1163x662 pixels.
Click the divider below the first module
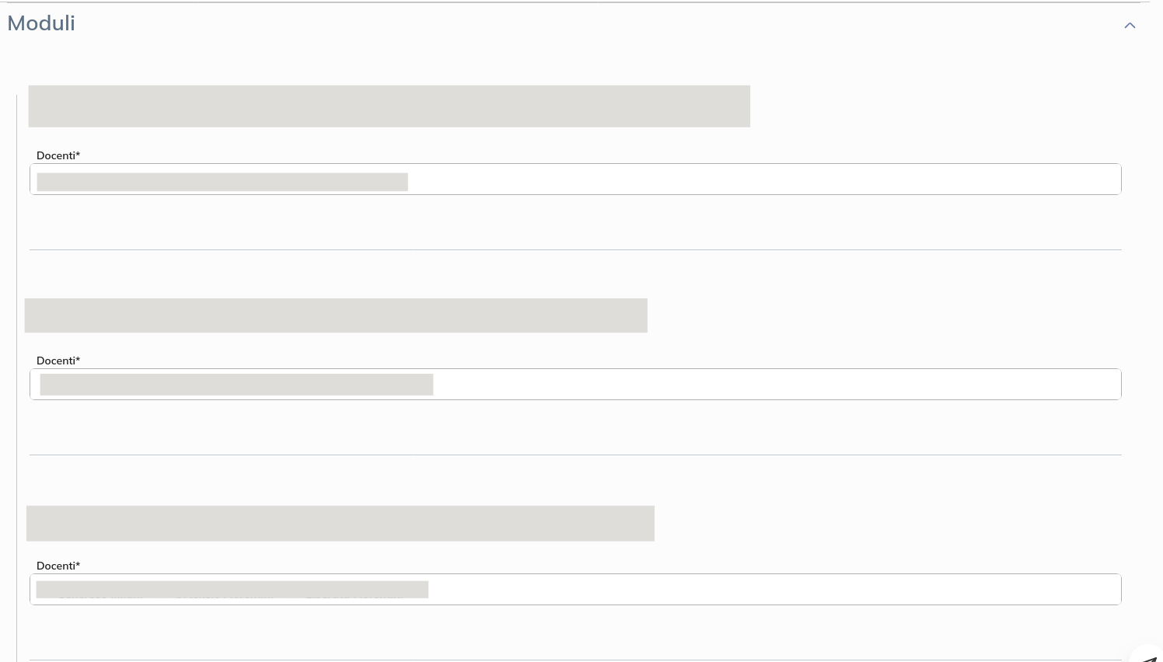(575, 249)
